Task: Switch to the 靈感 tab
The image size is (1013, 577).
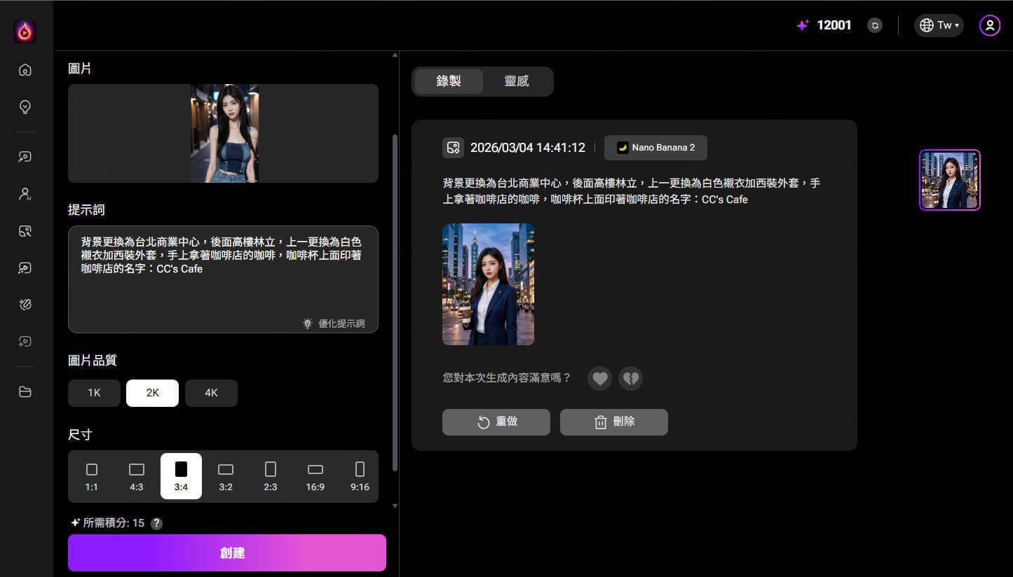Action: point(517,81)
